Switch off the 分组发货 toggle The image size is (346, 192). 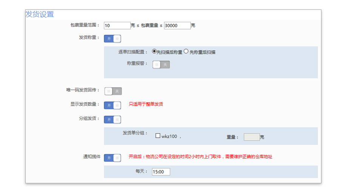pyautogui.click(x=113, y=120)
